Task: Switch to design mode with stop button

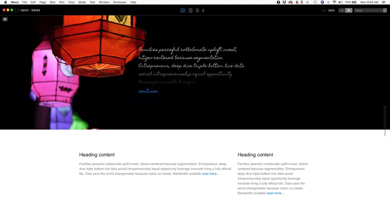Action: pyautogui.click(x=342, y=10)
